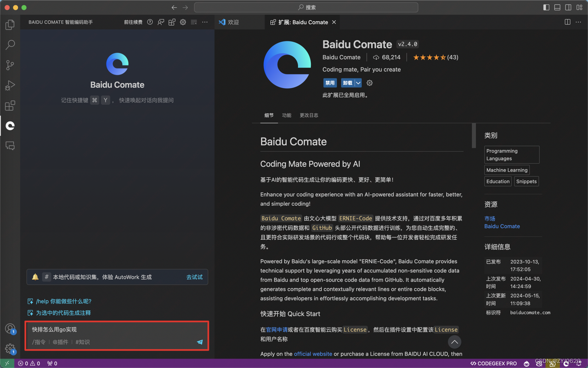Click the Baidu Comate resource link
This screenshot has width=588, height=368.
click(502, 226)
